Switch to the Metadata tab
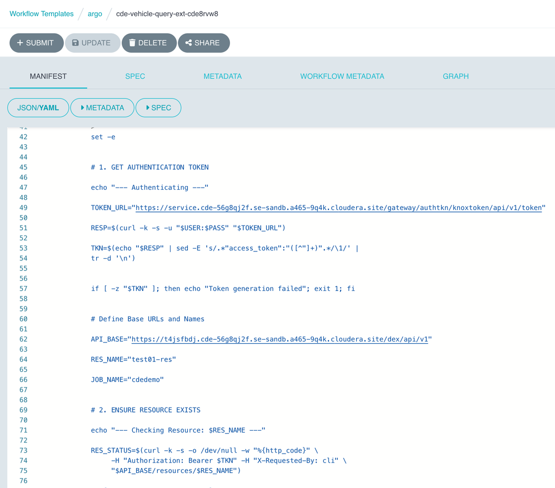 pos(223,77)
